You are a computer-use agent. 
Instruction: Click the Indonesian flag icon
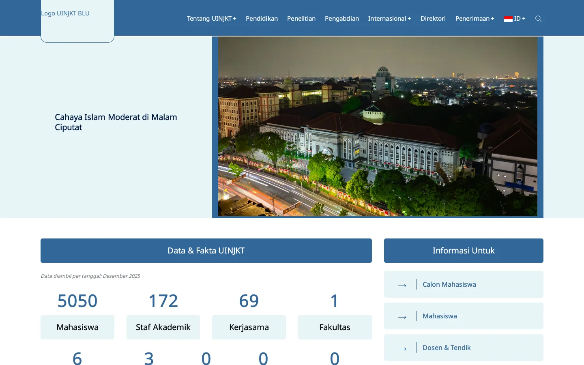click(508, 19)
